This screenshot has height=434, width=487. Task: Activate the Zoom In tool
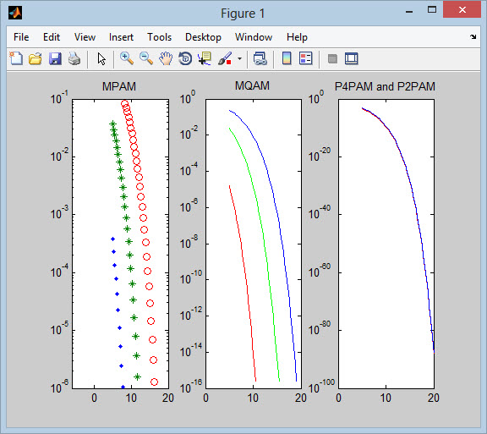[x=127, y=58]
